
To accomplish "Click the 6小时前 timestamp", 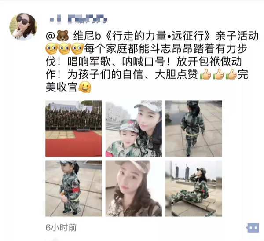I will click(61, 228).
